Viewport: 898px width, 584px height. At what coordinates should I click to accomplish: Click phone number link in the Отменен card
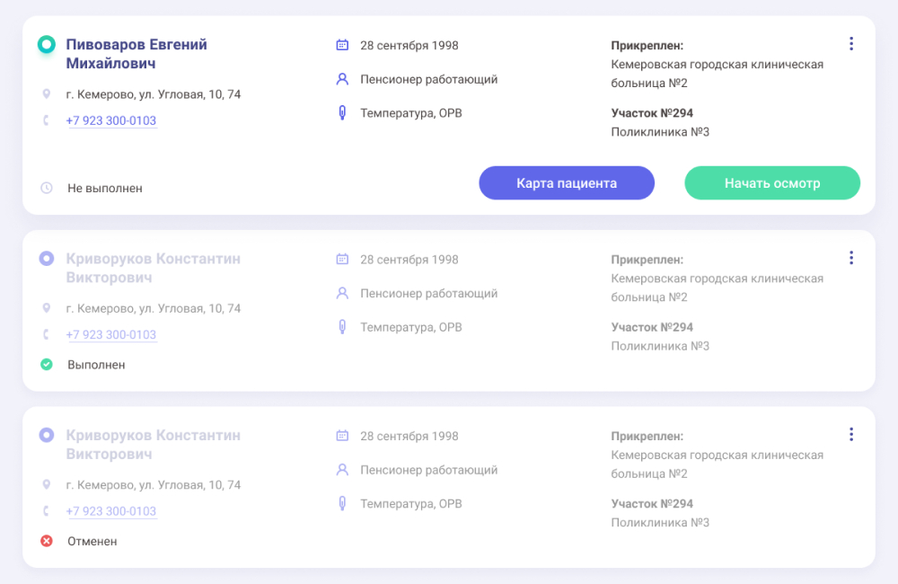point(111,511)
